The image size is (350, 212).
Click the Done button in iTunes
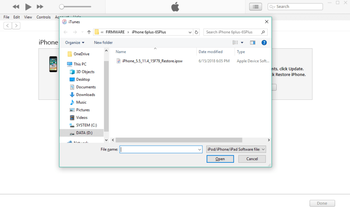(x=322, y=203)
